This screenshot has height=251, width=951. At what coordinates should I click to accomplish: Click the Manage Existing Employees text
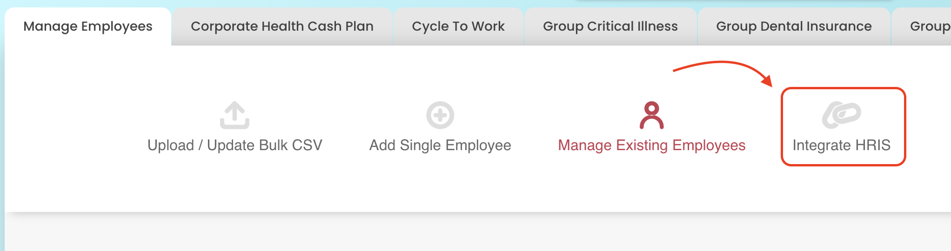(652, 145)
